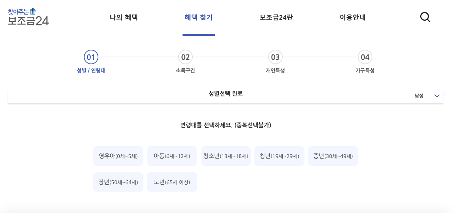The image size is (454, 213).
Task: Click the 보조금24 gift box logo icon
Action: tap(33, 11)
